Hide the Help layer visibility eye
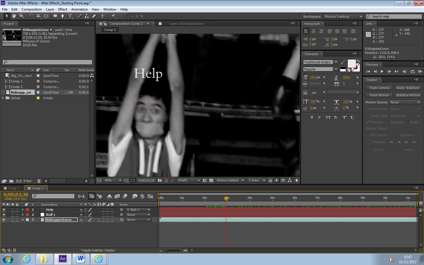 coord(4,210)
